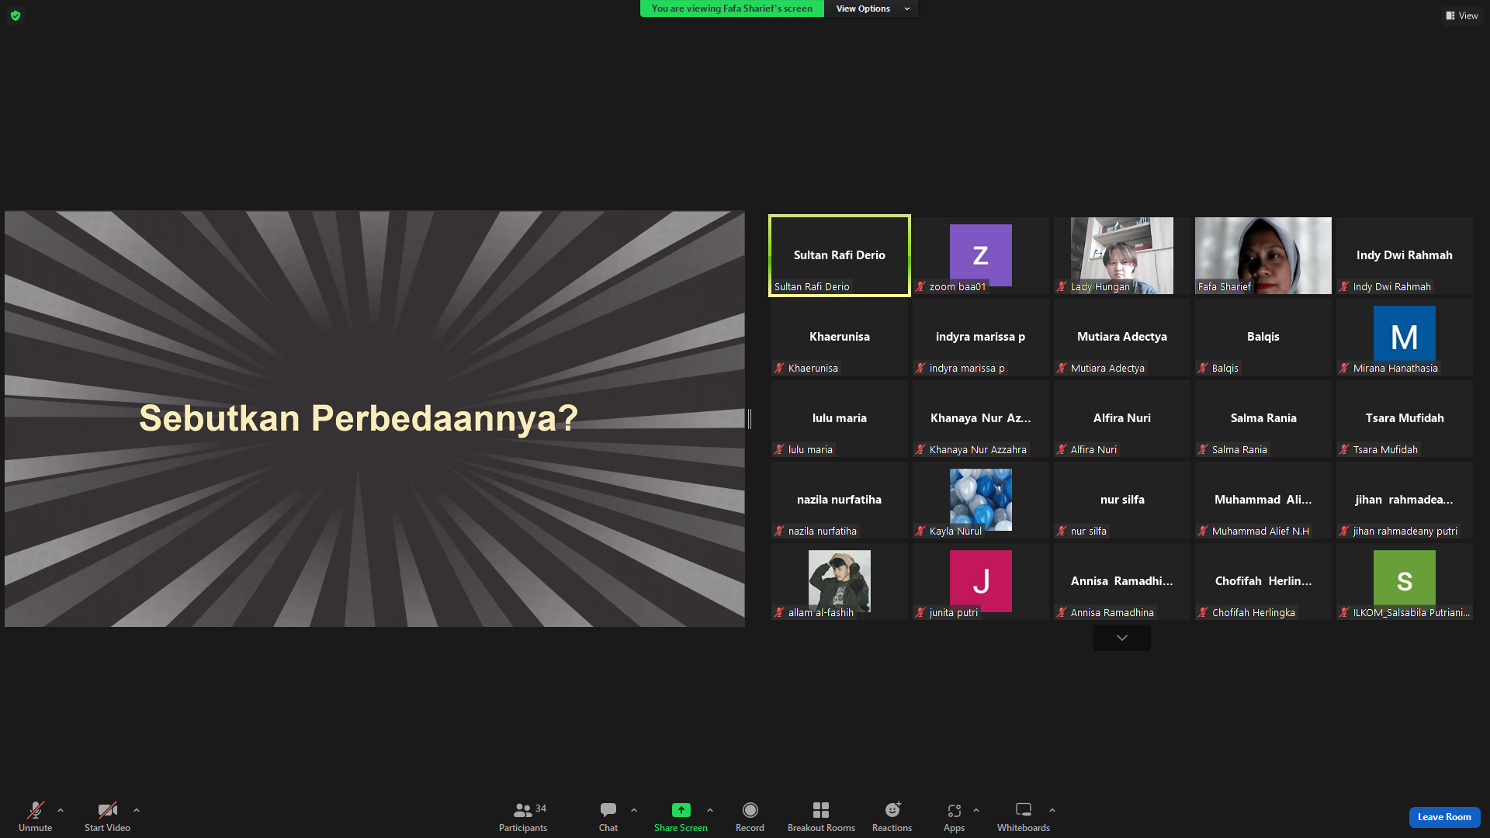Click indyra marissa p's muted mic icon
Screen dimensions: 1490x838
pos(920,369)
